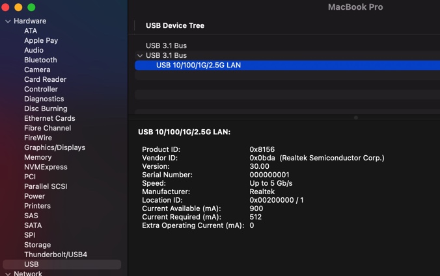Select the first USB 3.1 Bus row
The width and height of the screenshot is (440, 276).
[166, 45]
